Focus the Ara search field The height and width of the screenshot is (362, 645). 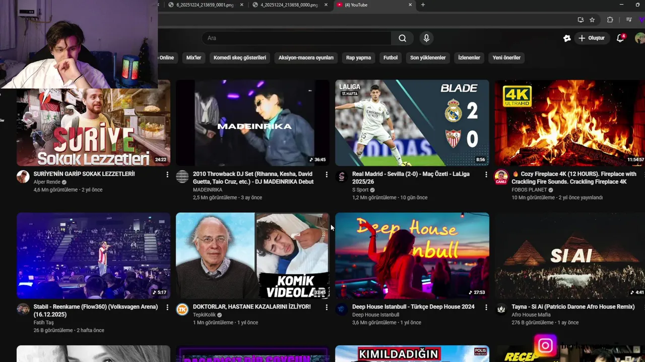coord(296,38)
